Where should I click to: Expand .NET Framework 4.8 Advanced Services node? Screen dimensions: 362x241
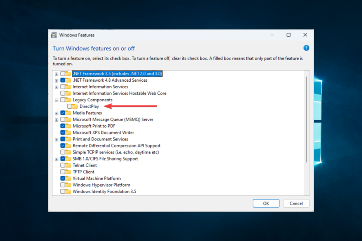click(56, 80)
